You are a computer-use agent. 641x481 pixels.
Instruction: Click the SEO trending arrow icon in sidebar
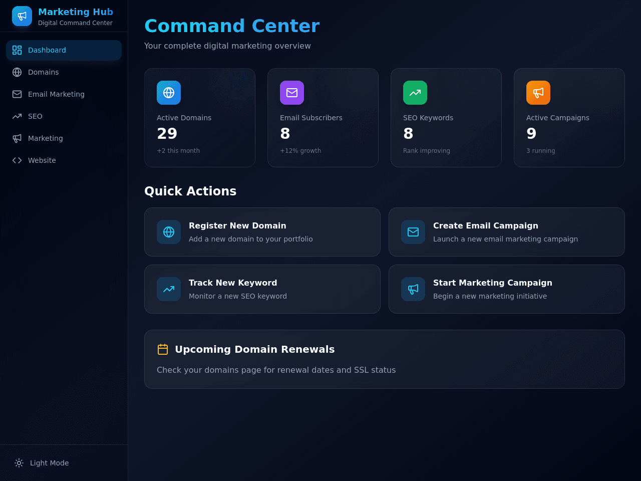(17, 116)
